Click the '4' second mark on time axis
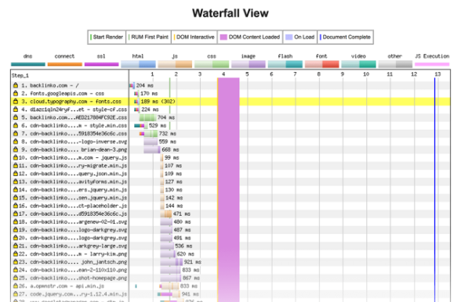 click(223, 74)
